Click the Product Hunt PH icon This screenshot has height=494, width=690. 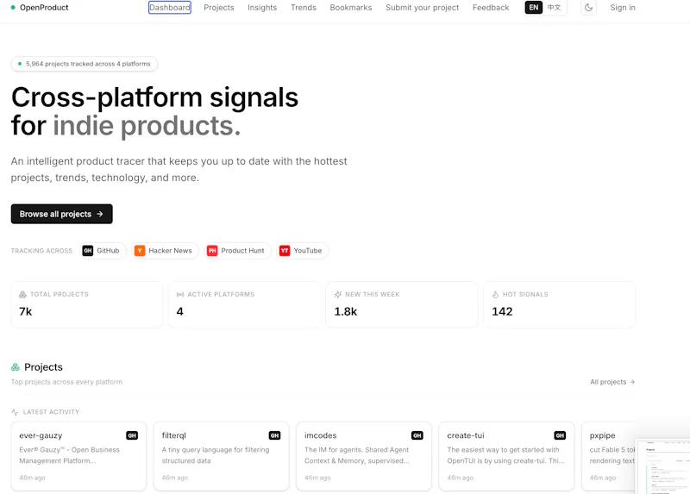click(x=212, y=251)
